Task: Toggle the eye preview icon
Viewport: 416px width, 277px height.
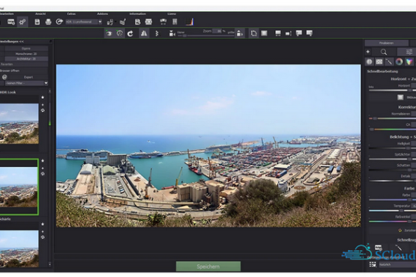Action: [109, 34]
